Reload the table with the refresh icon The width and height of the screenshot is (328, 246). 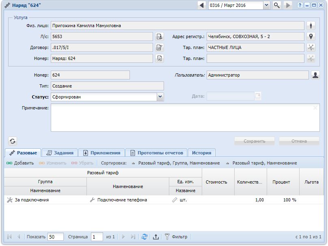(x=145, y=237)
